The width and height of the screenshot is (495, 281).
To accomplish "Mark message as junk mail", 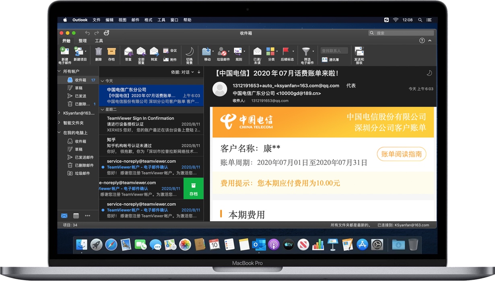I will pyautogui.click(x=223, y=52).
